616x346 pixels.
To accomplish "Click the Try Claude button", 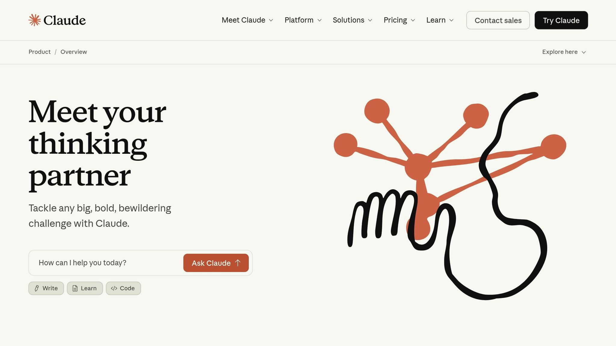I will click(x=561, y=20).
